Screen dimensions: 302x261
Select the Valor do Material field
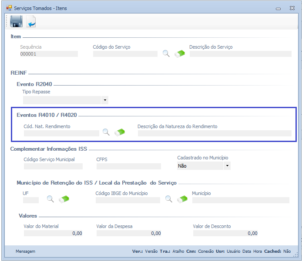(x=53, y=233)
